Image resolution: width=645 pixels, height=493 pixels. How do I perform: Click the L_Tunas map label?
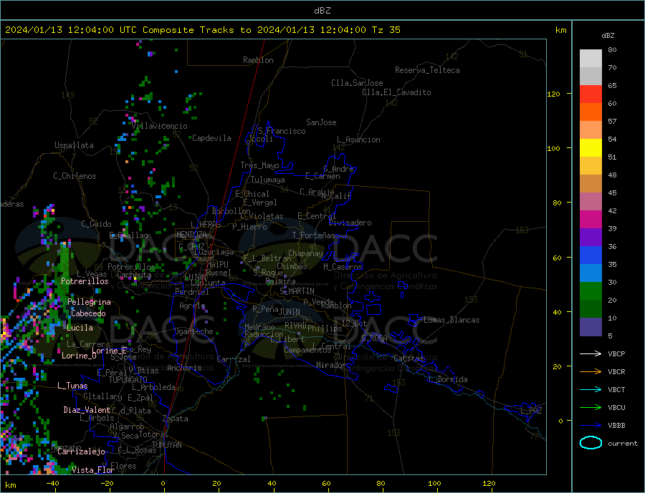(72, 386)
